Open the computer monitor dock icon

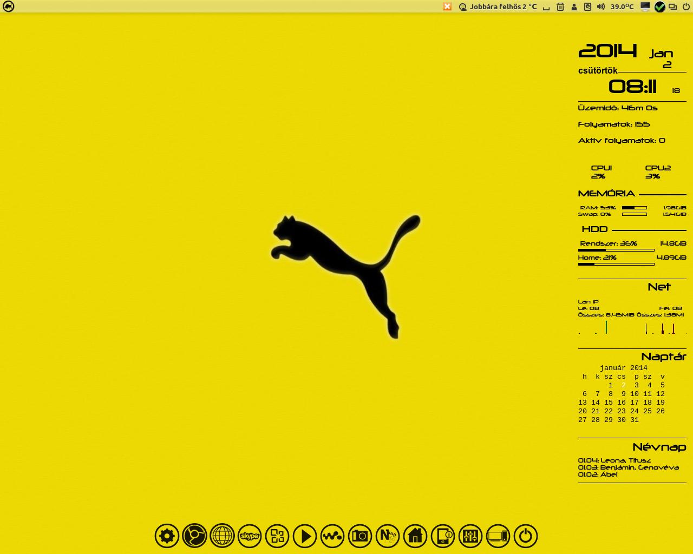(x=498, y=536)
